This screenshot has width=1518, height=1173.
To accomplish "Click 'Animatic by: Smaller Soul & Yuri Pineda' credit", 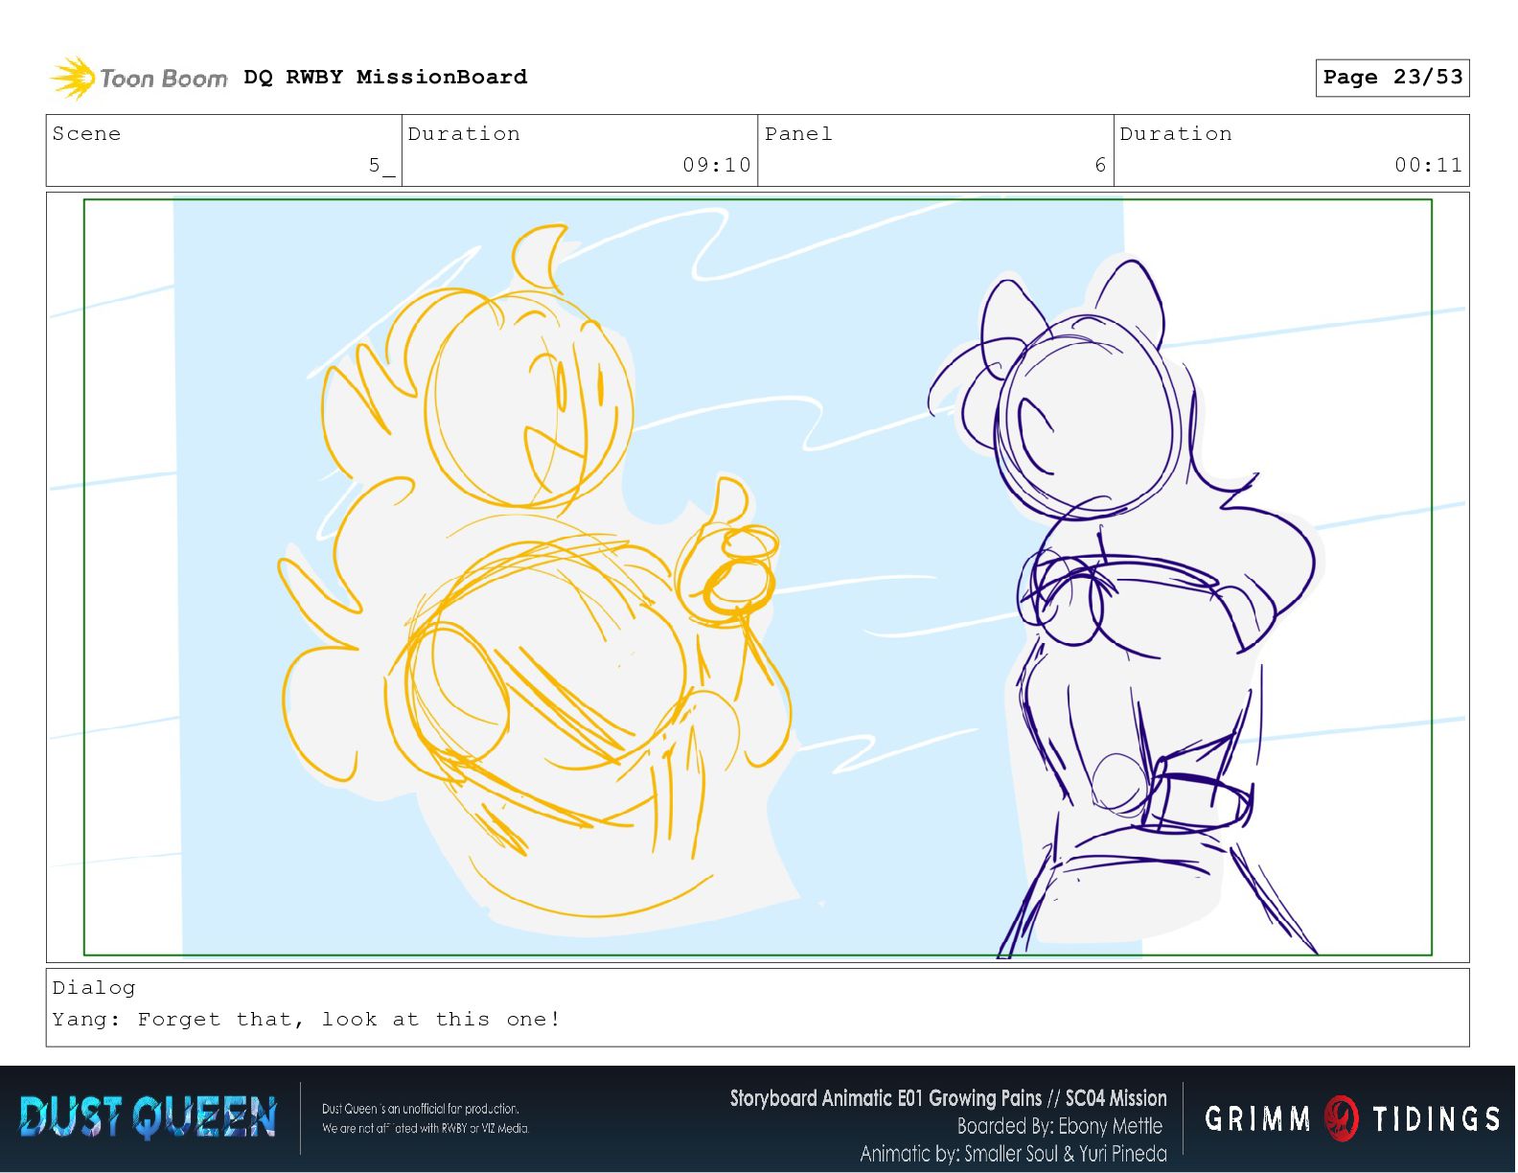I will pyautogui.click(x=1013, y=1154).
